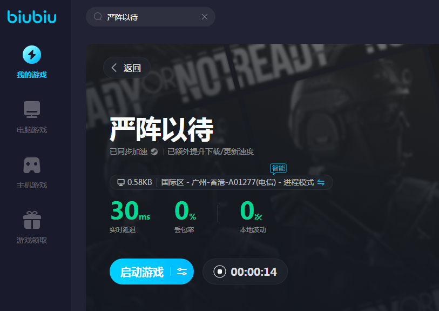
Task: Click the 00:00:14 acceleration timer
Action: [253, 272]
